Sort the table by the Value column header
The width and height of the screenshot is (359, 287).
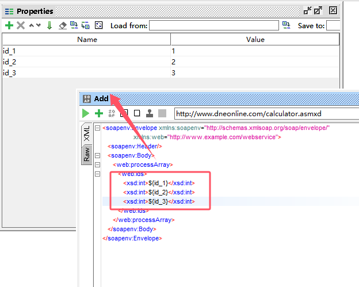255,40
